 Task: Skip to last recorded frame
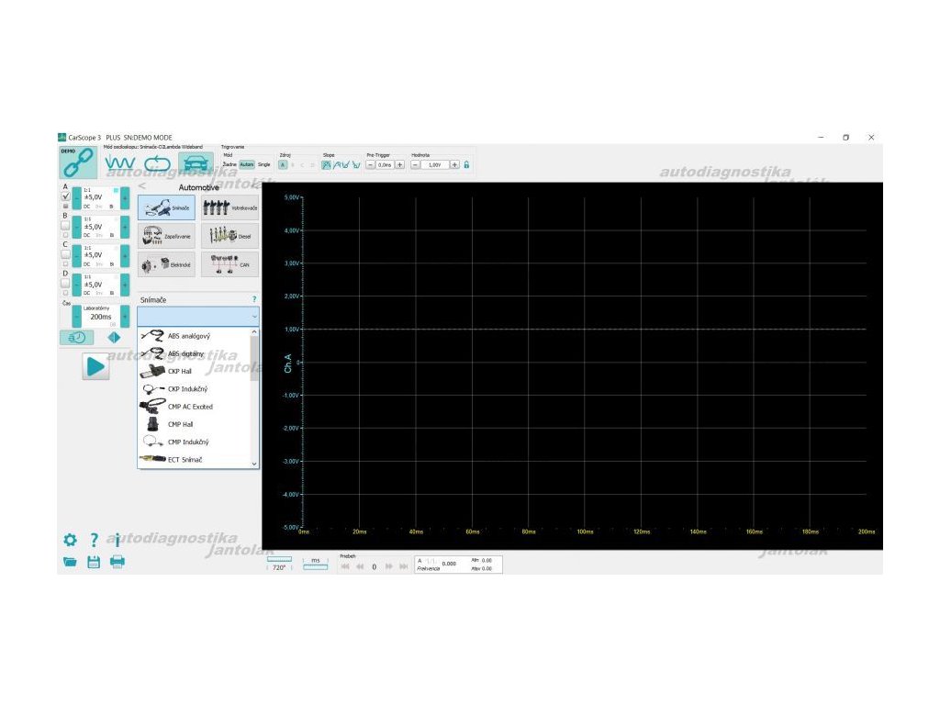tap(404, 566)
